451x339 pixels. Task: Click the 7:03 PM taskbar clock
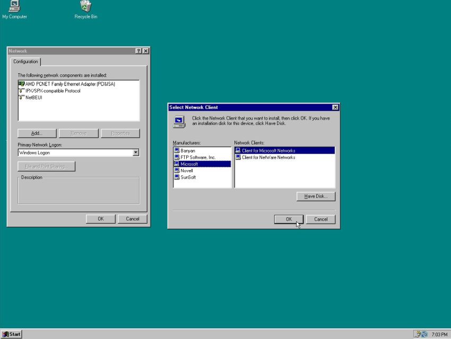point(439,334)
